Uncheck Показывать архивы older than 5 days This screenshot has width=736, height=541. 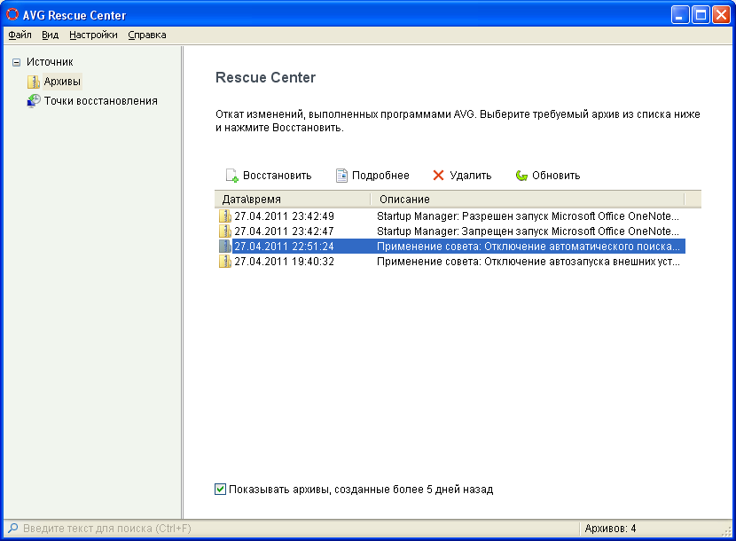(220, 489)
